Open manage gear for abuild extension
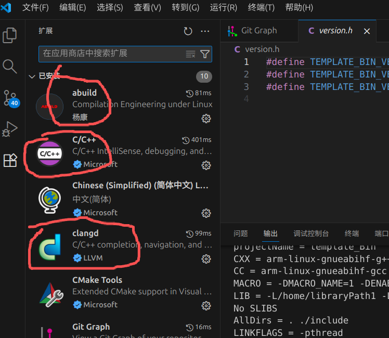This screenshot has width=389, height=338. click(x=206, y=119)
